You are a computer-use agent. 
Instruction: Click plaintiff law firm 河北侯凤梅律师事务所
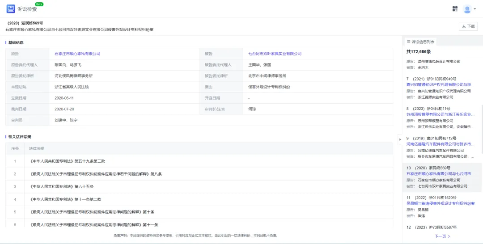(74, 76)
